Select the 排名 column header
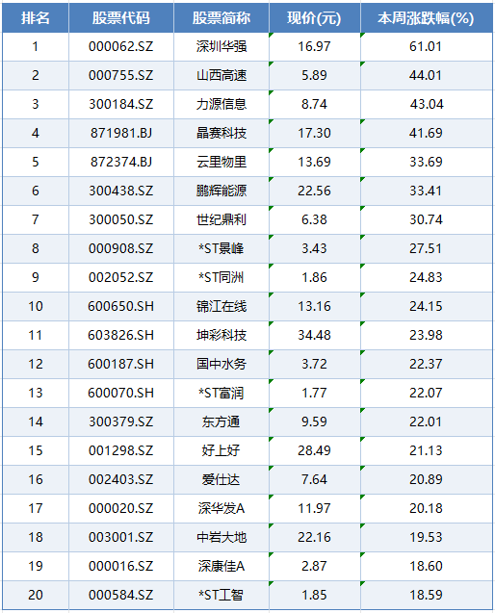The height and width of the screenshot is (613, 495). pos(36,18)
